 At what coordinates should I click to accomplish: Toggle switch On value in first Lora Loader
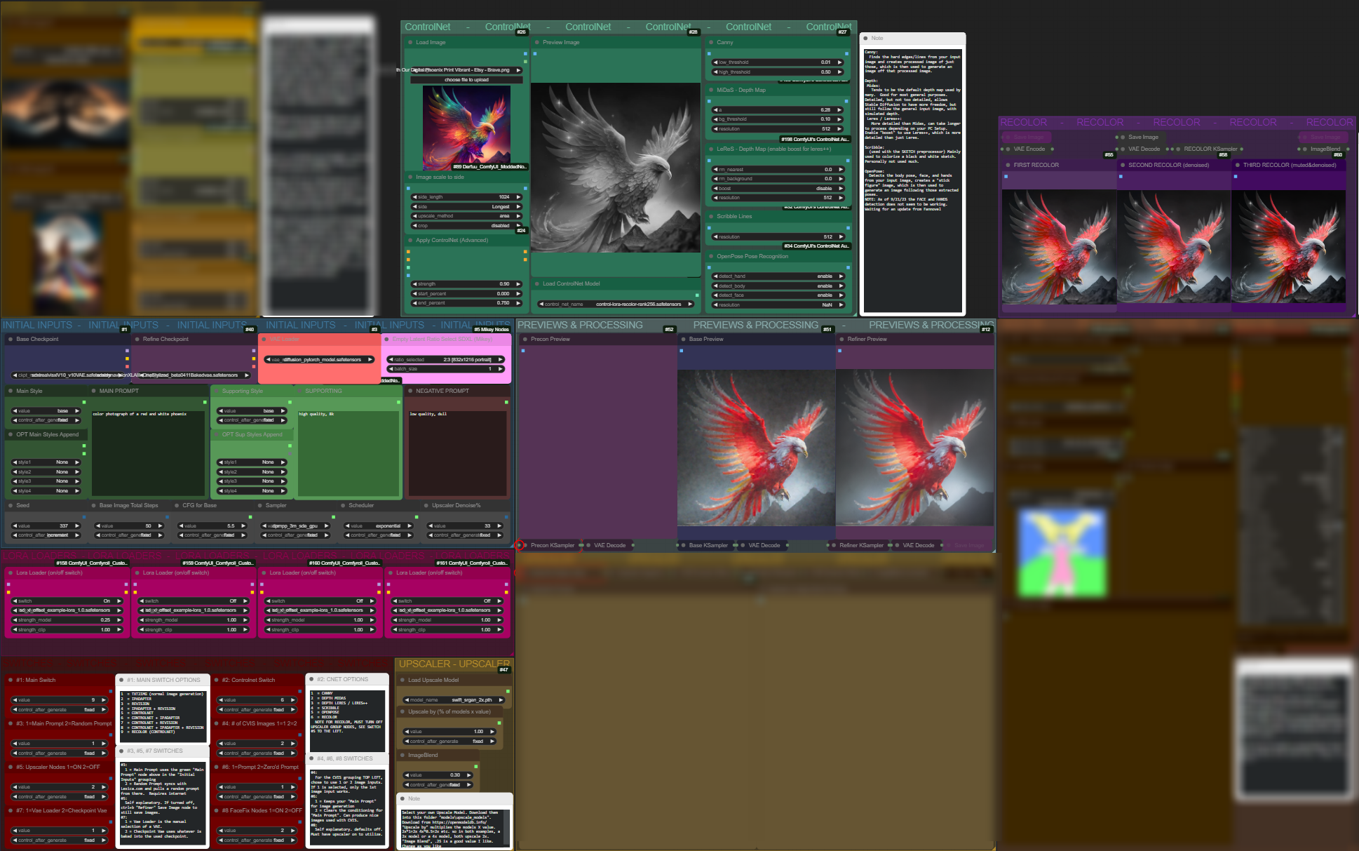click(67, 601)
